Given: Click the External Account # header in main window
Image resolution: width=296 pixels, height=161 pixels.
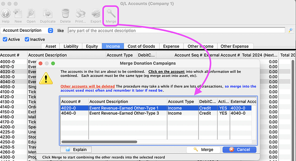Looking at the screenshot, I should [222, 55].
